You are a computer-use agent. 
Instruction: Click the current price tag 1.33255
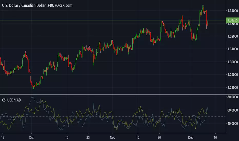point(232,20)
